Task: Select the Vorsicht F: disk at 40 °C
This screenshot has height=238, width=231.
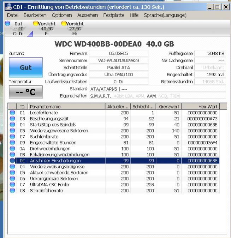Action: click(47, 29)
